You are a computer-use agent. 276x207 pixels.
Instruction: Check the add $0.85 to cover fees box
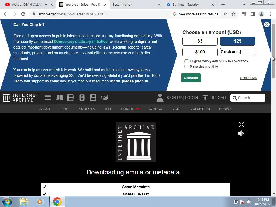pyautogui.click(x=186, y=61)
